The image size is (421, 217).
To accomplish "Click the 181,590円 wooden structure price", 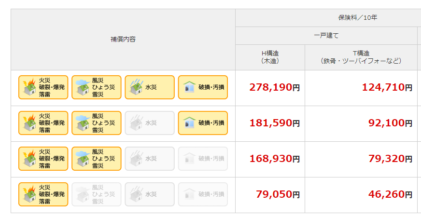I will point(274,123).
